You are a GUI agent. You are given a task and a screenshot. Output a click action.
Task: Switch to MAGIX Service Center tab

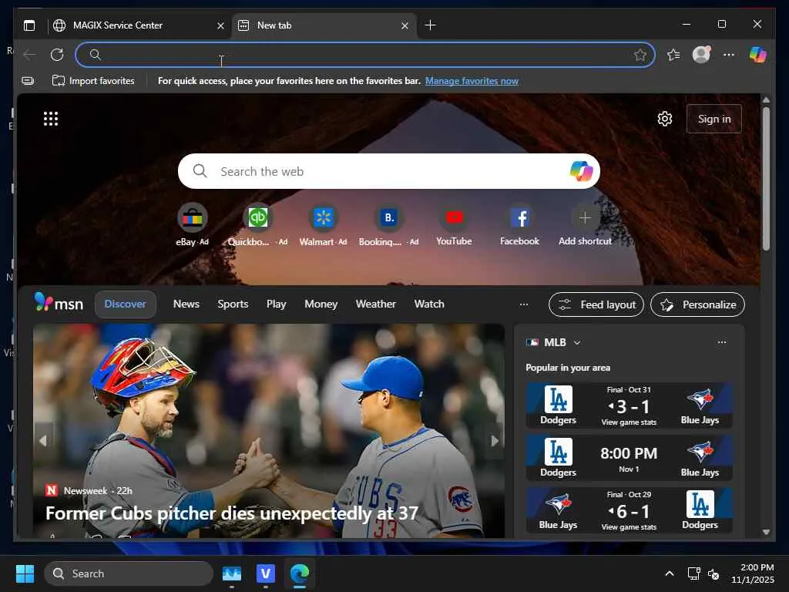[x=139, y=25]
